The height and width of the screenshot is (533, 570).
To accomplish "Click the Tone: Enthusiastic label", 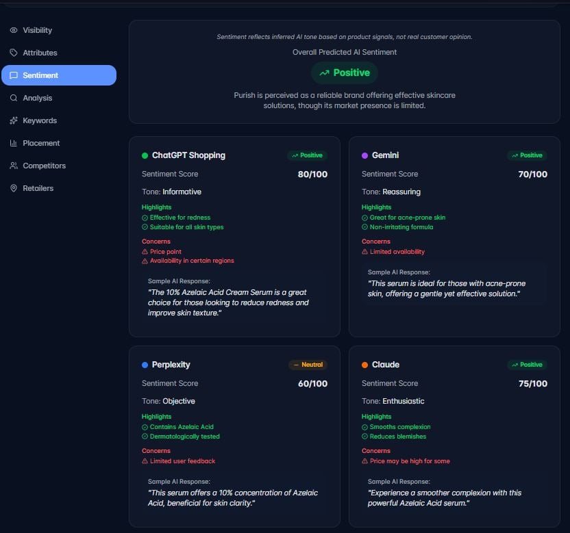I will (x=393, y=401).
